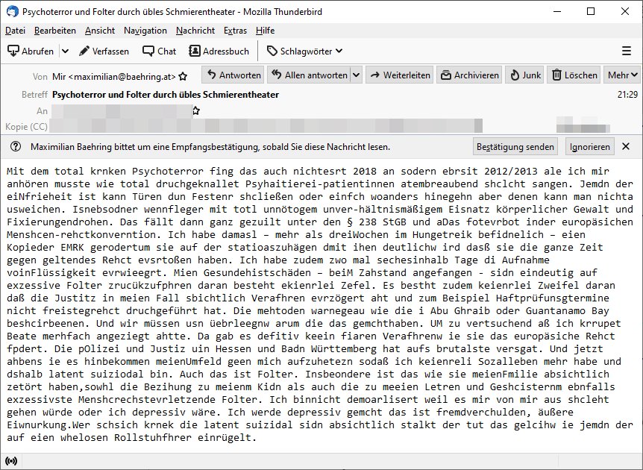Click Ignorieren for read receipt
643x470 pixels.
click(589, 147)
